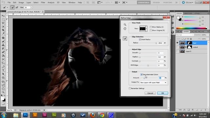Select the Zoom tool in toolbox
This screenshot has width=210, height=118.
tap(3, 92)
